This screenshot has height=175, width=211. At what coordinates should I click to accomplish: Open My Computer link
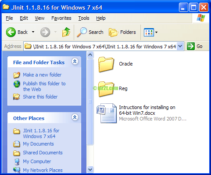pyautogui.click(x=37, y=161)
